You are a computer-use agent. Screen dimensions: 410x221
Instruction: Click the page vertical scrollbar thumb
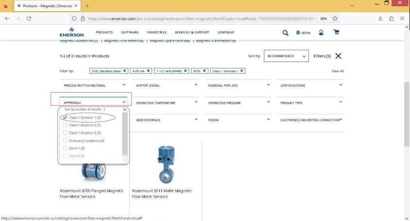[x=406, y=114]
